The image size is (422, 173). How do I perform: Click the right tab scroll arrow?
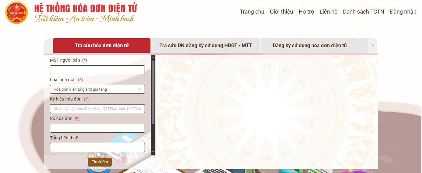click(x=373, y=45)
